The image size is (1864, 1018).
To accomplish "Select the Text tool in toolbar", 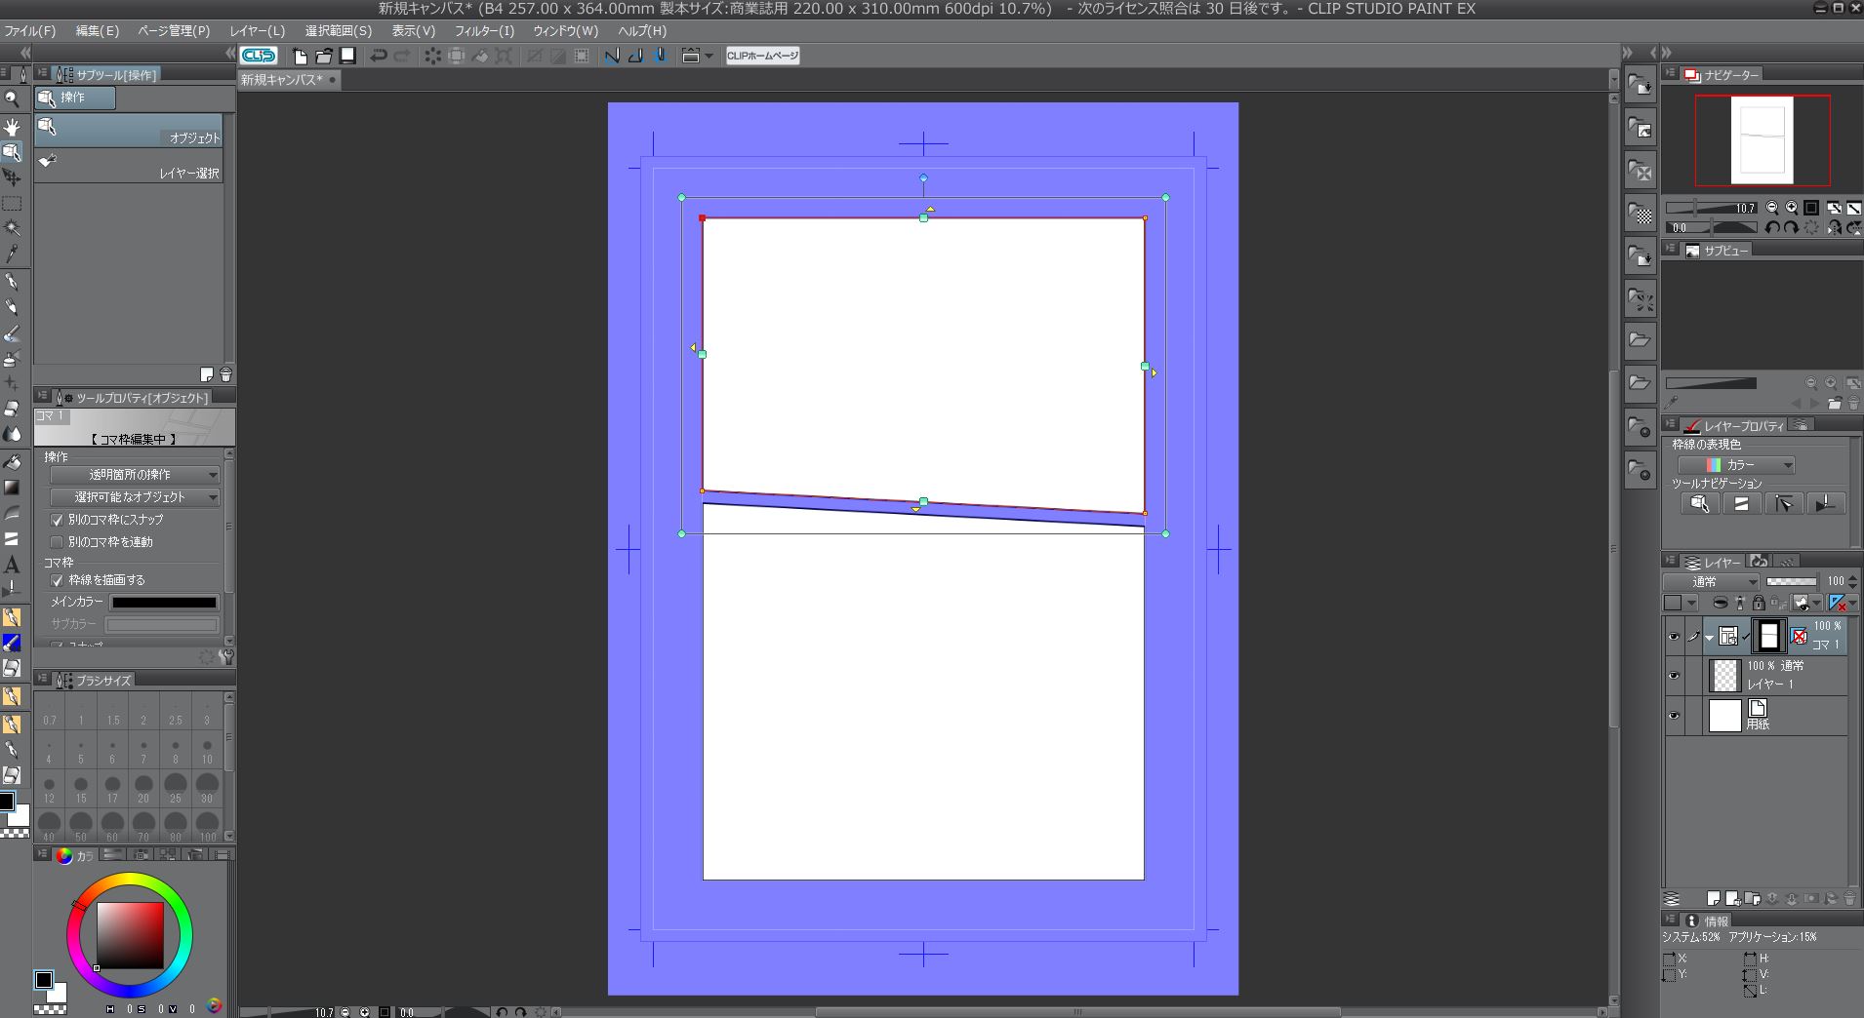I will tap(12, 564).
